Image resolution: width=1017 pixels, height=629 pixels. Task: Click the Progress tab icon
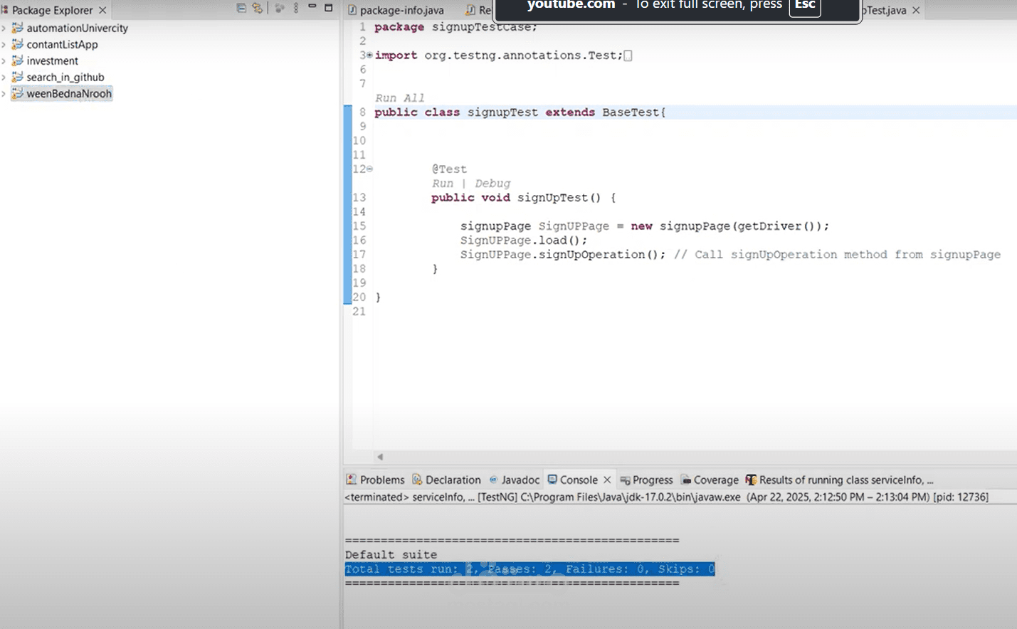click(x=625, y=480)
